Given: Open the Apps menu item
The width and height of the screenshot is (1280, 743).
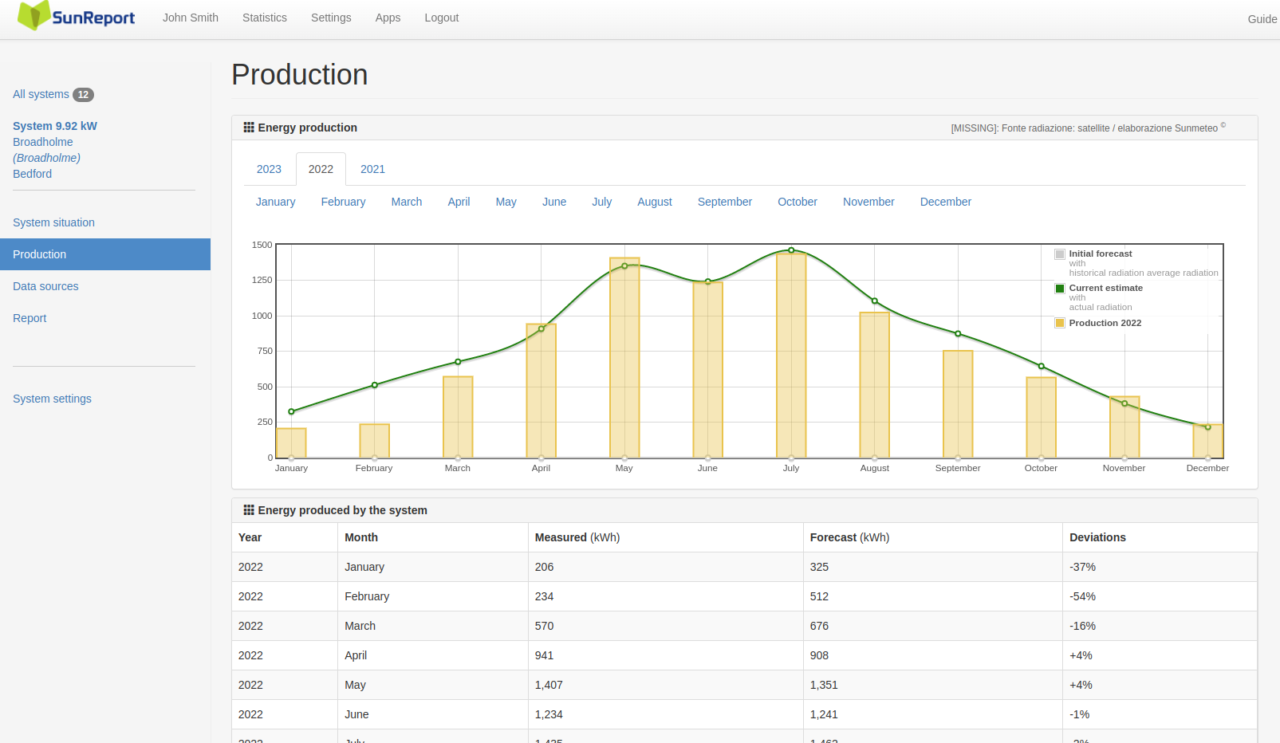Looking at the screenshot, I should click(388, 18).
